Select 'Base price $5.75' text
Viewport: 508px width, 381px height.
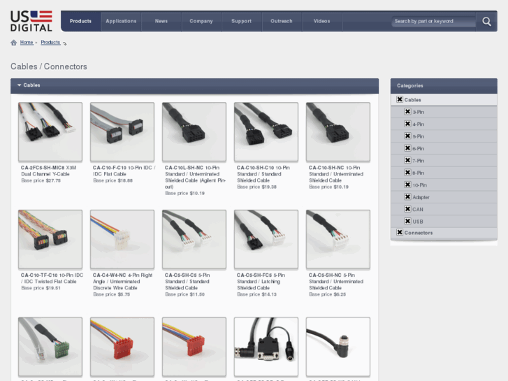[x=111, y=294]
